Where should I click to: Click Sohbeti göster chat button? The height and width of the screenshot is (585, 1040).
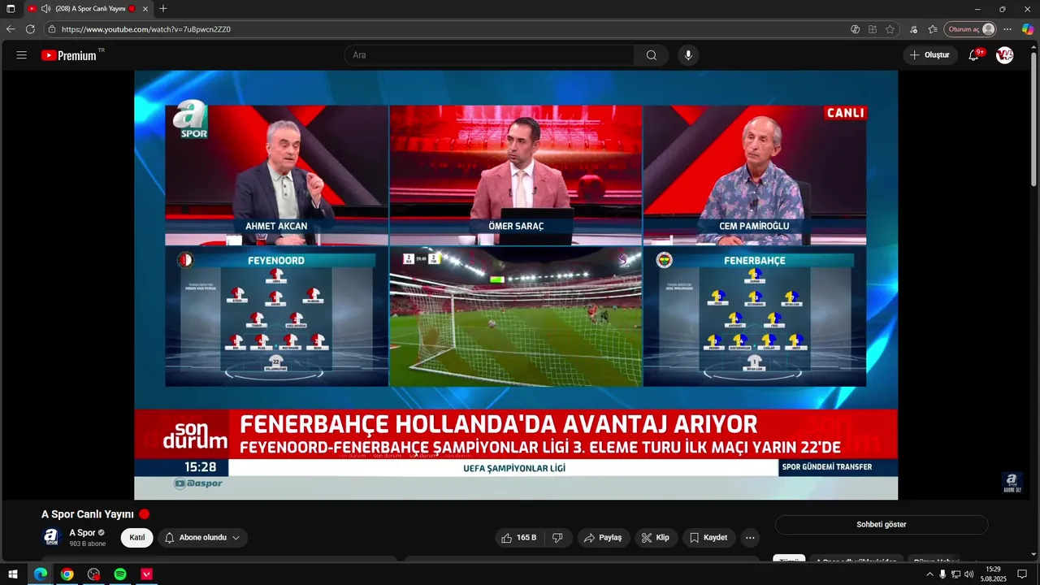tap(881, 525)
